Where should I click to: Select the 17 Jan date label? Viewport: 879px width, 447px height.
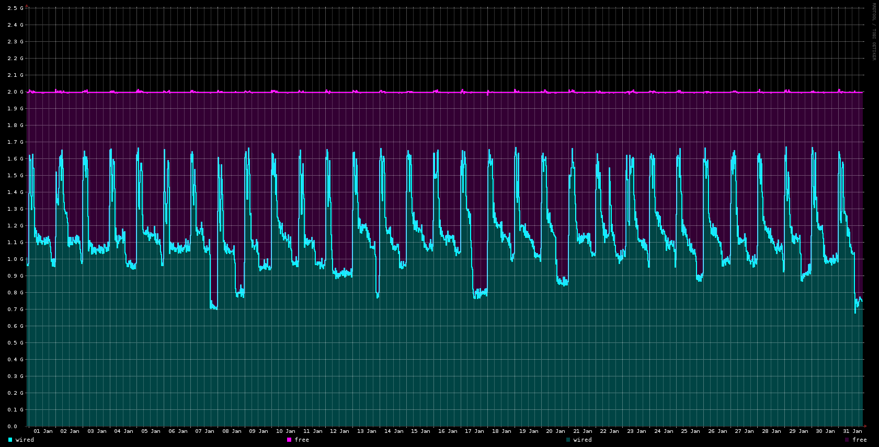475,431
